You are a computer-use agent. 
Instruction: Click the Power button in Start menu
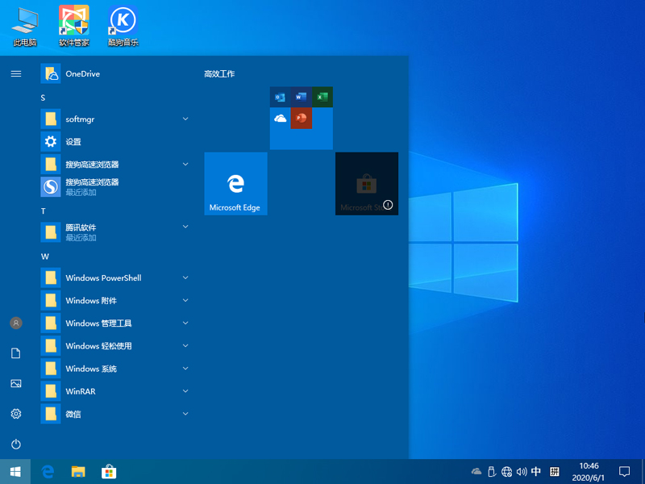click(16, 444)
